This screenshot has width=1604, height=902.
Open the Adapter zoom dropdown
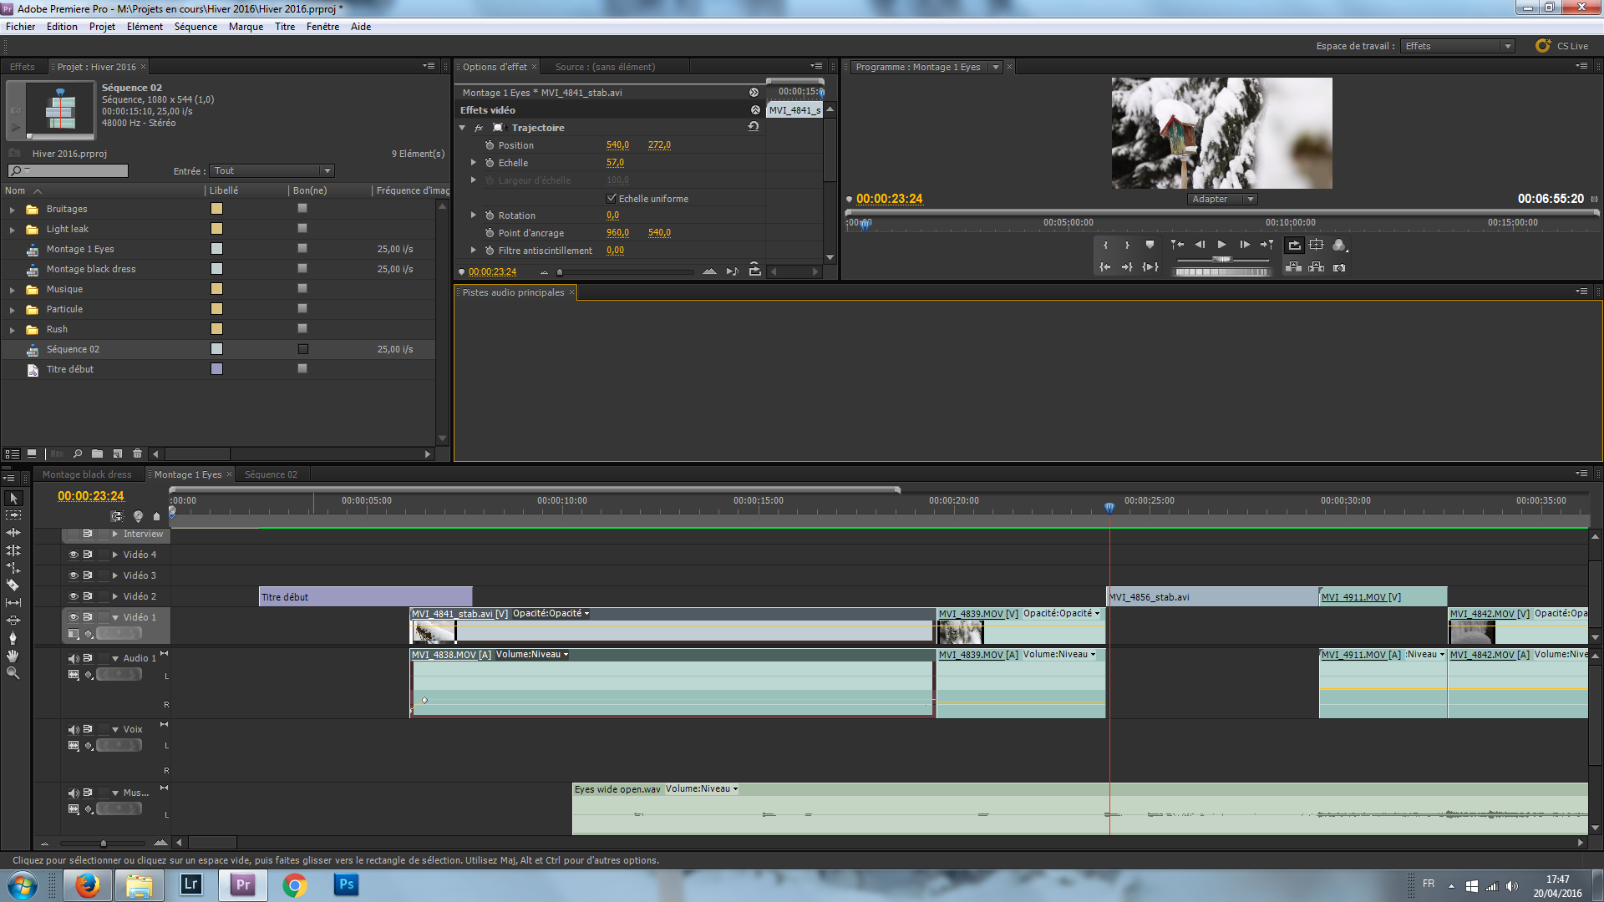(1222, 199)
